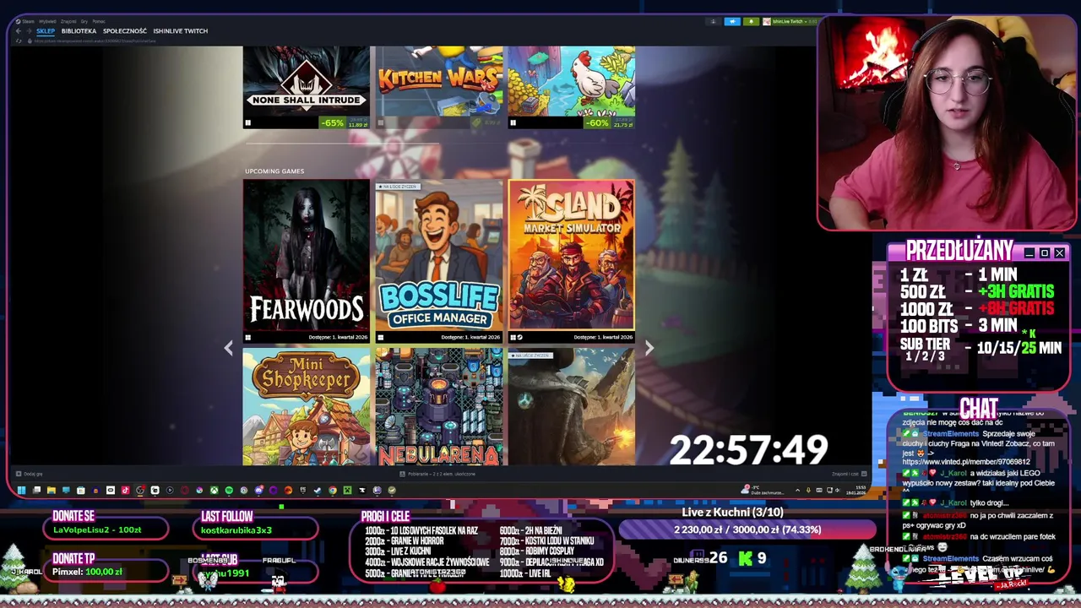Open the chicken game with -60% discount

tap(572, 87)
